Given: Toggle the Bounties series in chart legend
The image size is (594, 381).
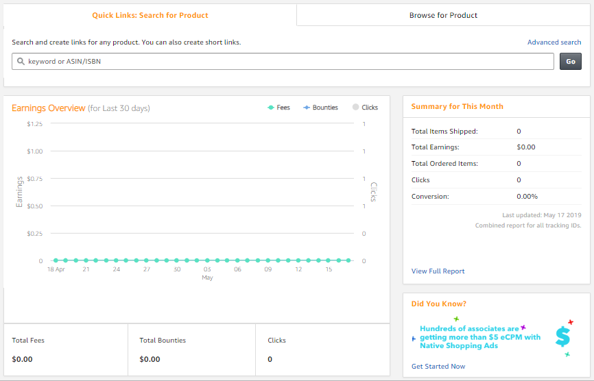Looking at the screenshot, I should pyautogui.click(x=320, y=108).
